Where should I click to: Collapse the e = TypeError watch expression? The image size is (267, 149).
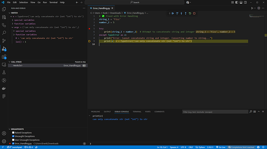click(11, 16)
